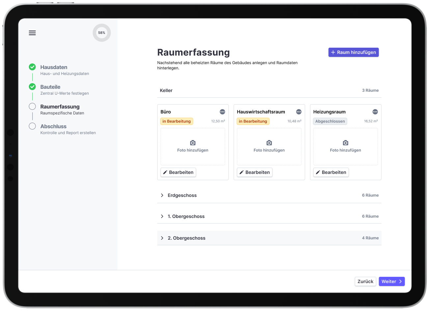Edit the Büro room

pos(178,172)
